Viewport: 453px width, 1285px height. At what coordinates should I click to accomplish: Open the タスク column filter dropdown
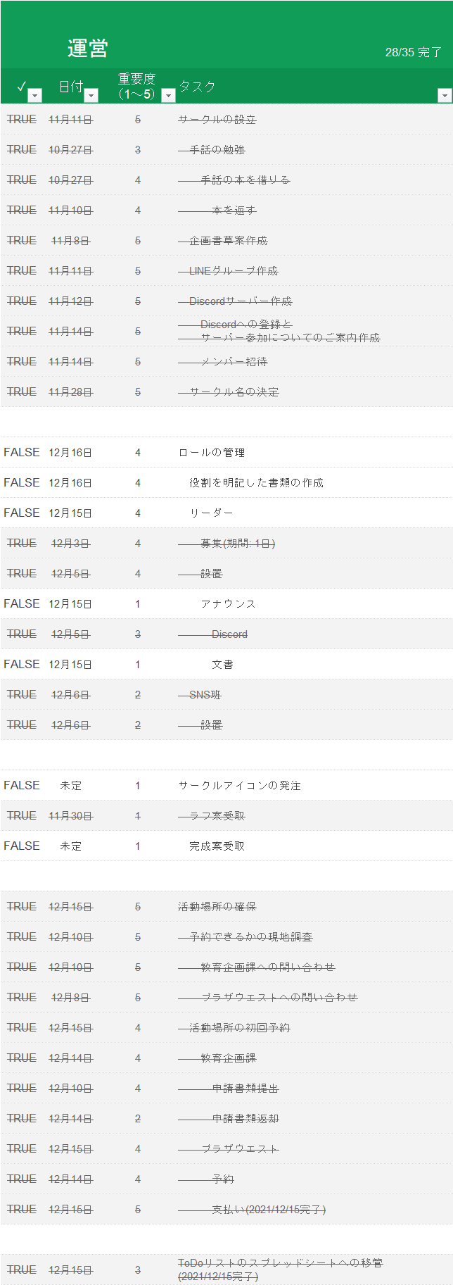pos(444,95)
